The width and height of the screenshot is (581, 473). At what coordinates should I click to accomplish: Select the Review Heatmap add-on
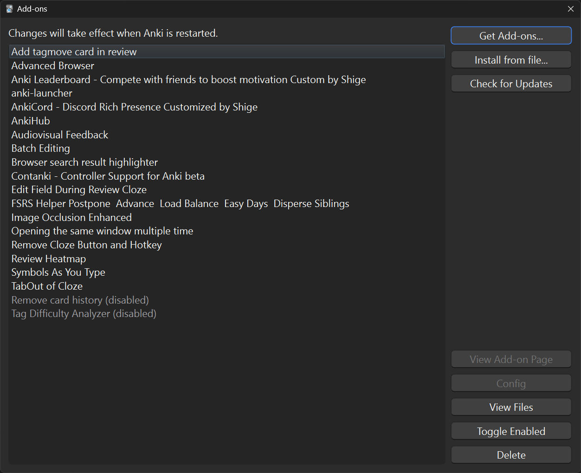(x=227, y=259)
